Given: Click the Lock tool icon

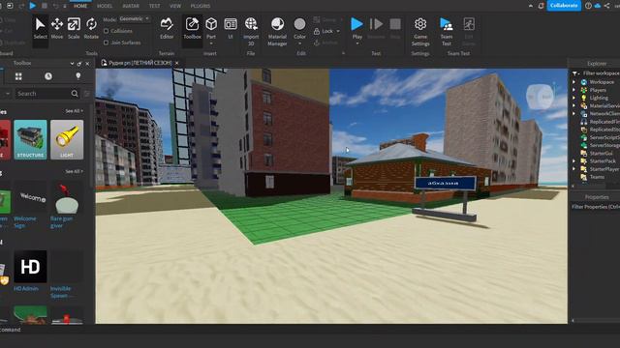Looking at the screenshot, I should [317, 31].
